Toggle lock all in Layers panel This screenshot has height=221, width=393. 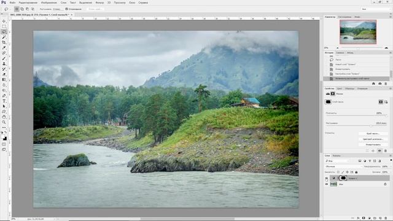[356, 172]
